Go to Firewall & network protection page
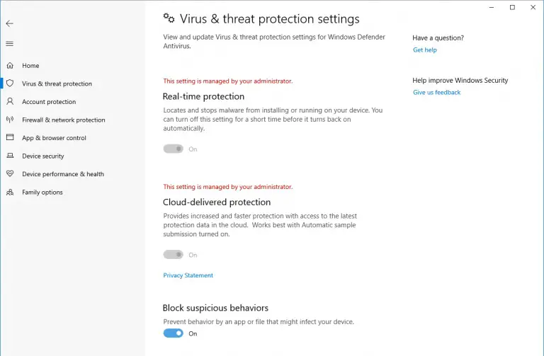The height and width of the screenshot is (356, 544). pyautogui.click(x=63, y=120)
